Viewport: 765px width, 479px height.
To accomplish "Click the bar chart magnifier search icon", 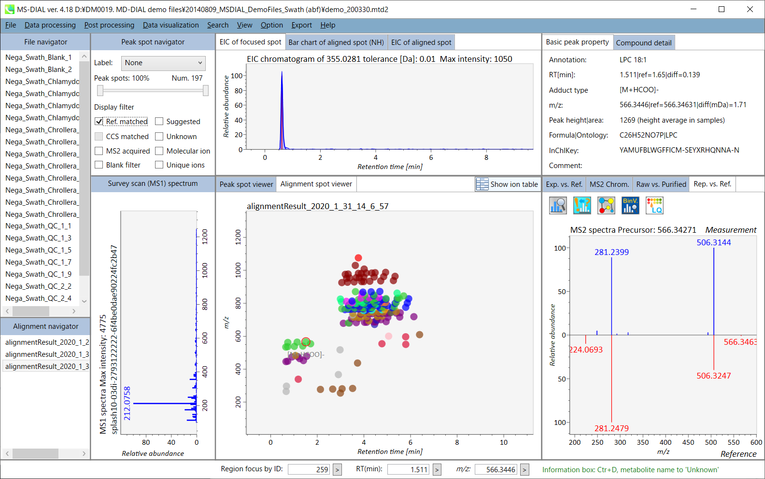I will (558, 205).
